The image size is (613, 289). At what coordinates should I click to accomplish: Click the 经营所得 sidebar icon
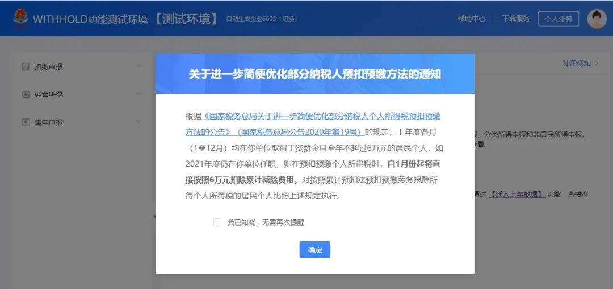point(26,95)
